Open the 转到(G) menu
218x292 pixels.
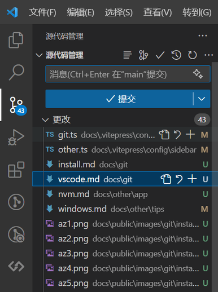pos(197,12)
